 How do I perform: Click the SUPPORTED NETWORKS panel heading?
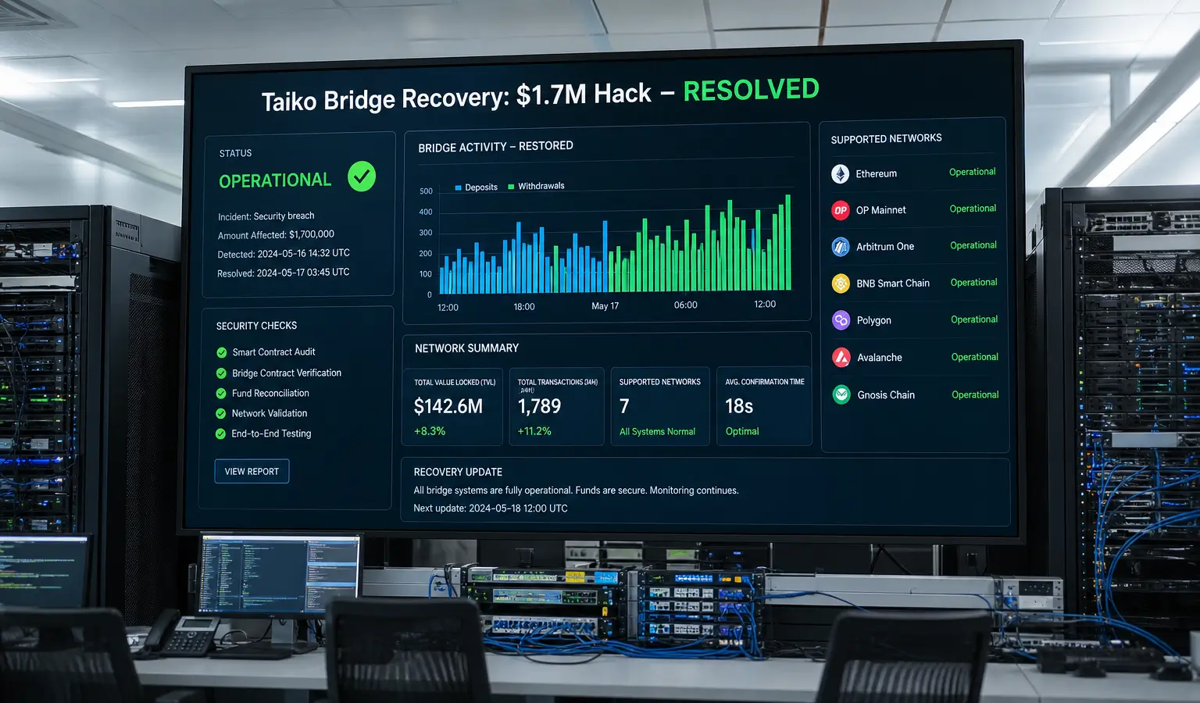(886, 139)
